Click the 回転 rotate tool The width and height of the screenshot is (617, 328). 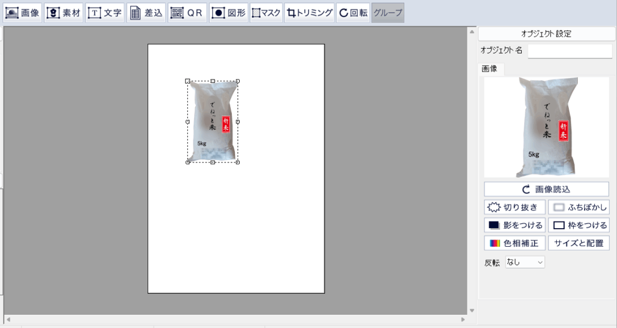point(352,13)
